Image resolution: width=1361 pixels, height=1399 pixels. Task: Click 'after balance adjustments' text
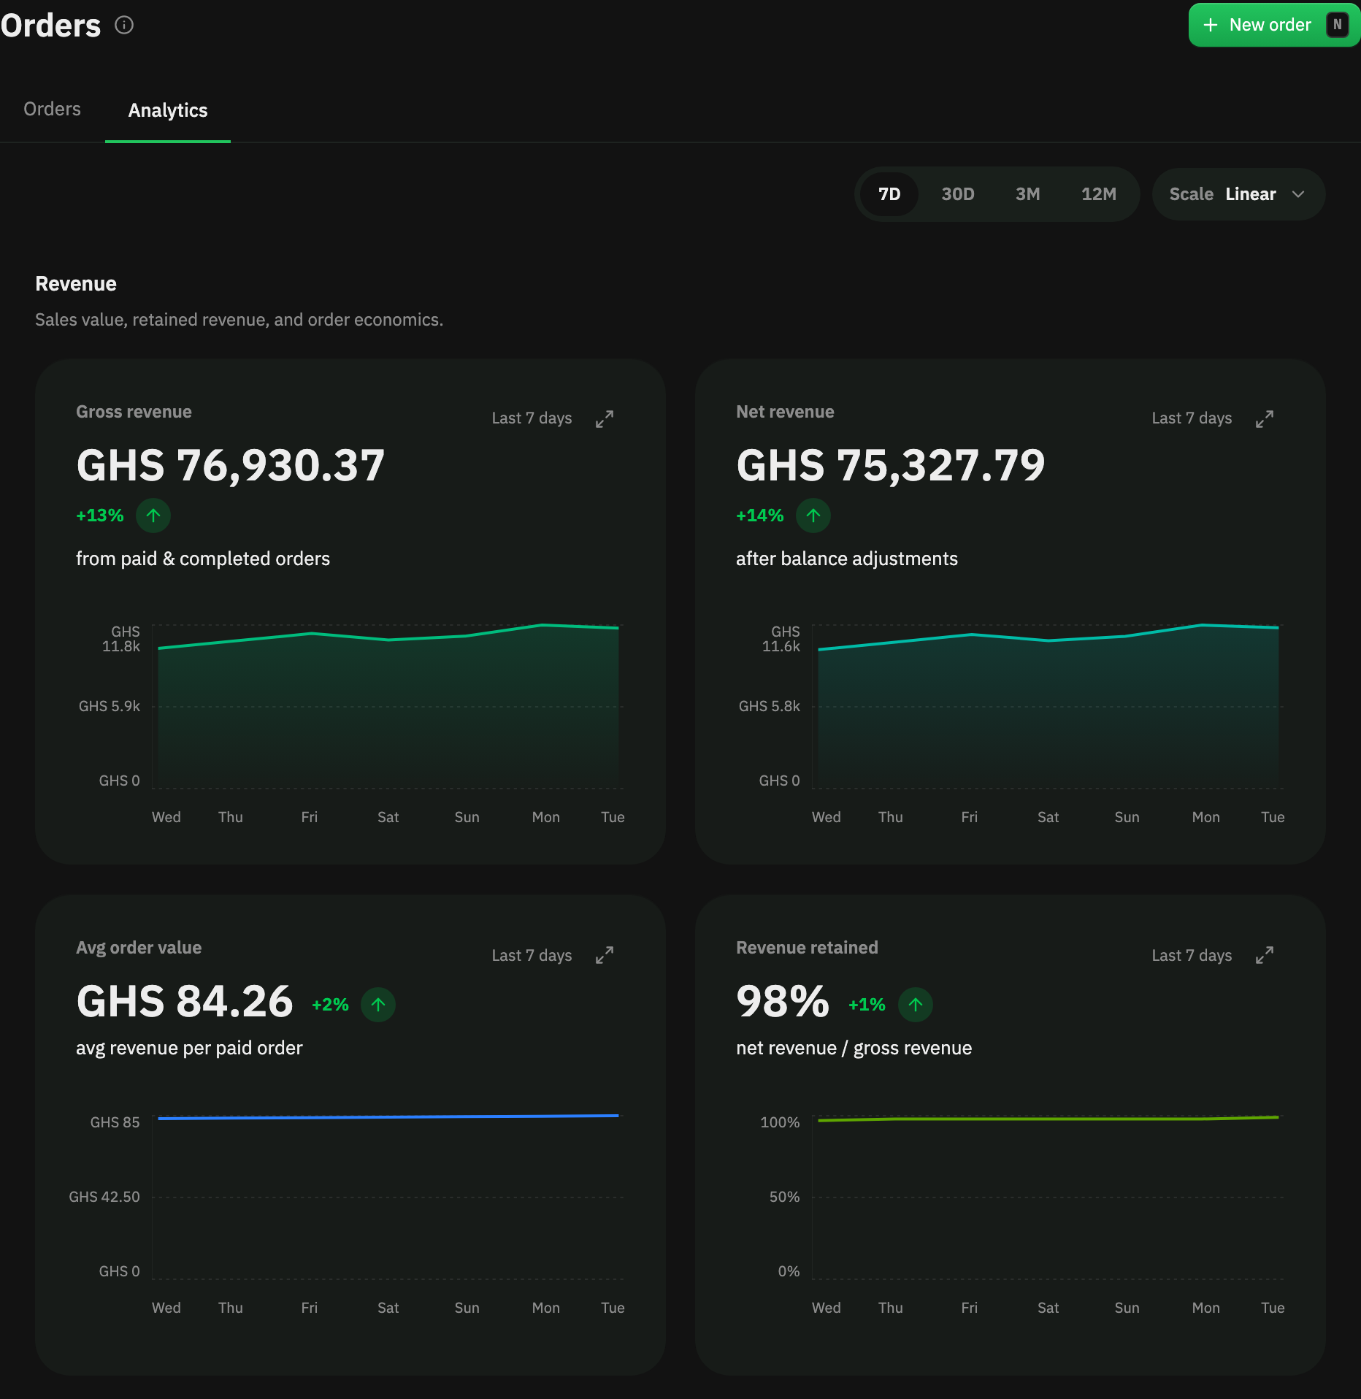coord(847,559)
